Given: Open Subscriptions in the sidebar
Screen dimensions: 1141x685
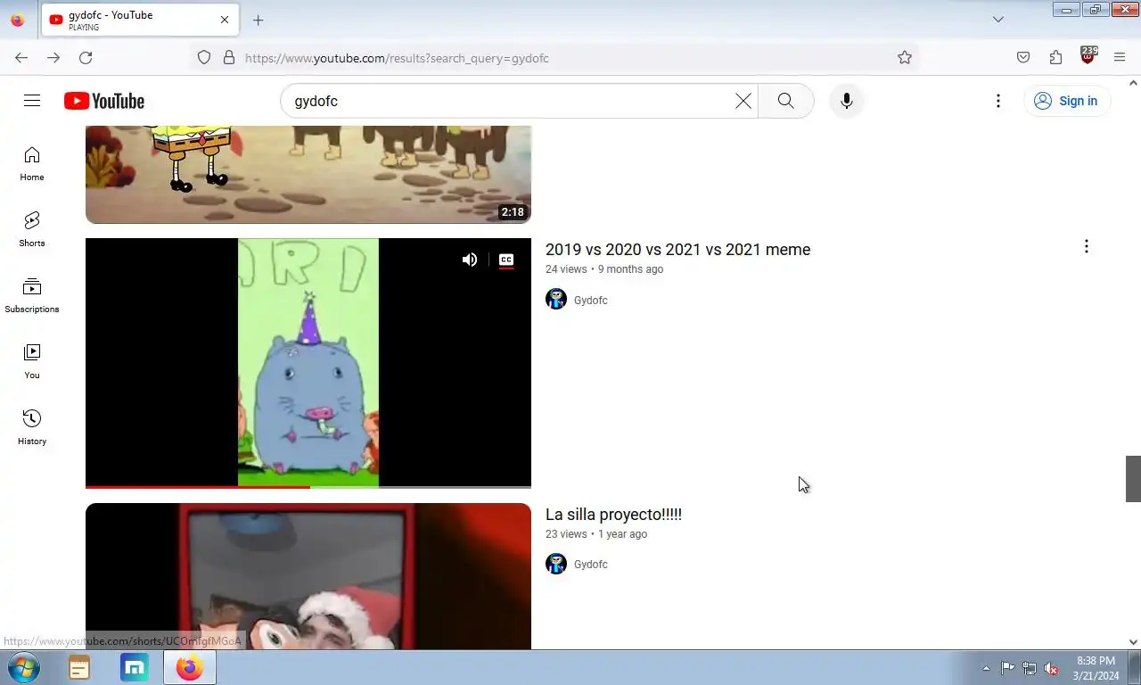Looking at the screenshot, I should (32, 296).
